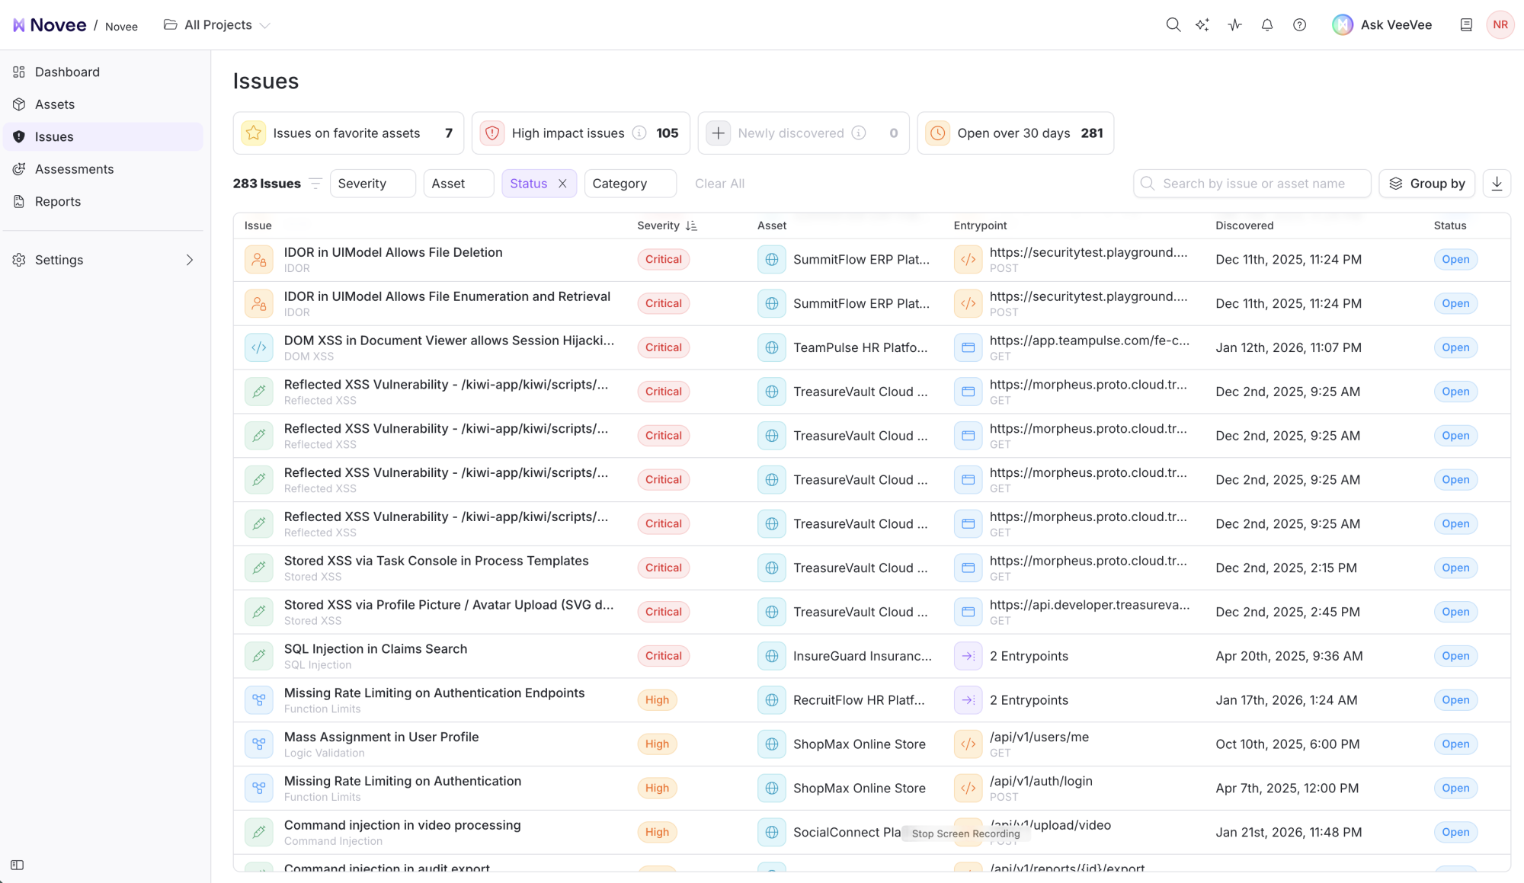Filter by High impact issues card
1524x883 pixels.
pos(581,133)
